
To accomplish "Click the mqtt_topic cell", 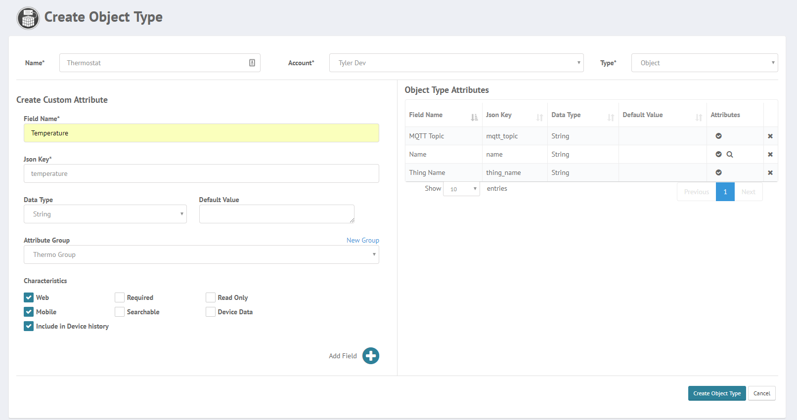I will pyautogui.click(x=515, y=136).
